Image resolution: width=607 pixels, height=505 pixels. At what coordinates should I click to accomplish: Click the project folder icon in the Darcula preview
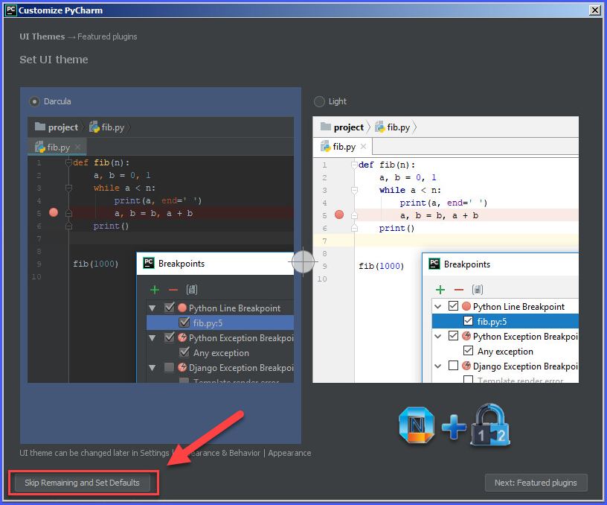click(x=40, y=127)
